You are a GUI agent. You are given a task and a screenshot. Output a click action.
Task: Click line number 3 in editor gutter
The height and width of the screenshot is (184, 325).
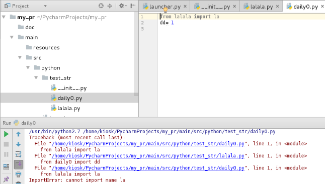pos(142,29)
